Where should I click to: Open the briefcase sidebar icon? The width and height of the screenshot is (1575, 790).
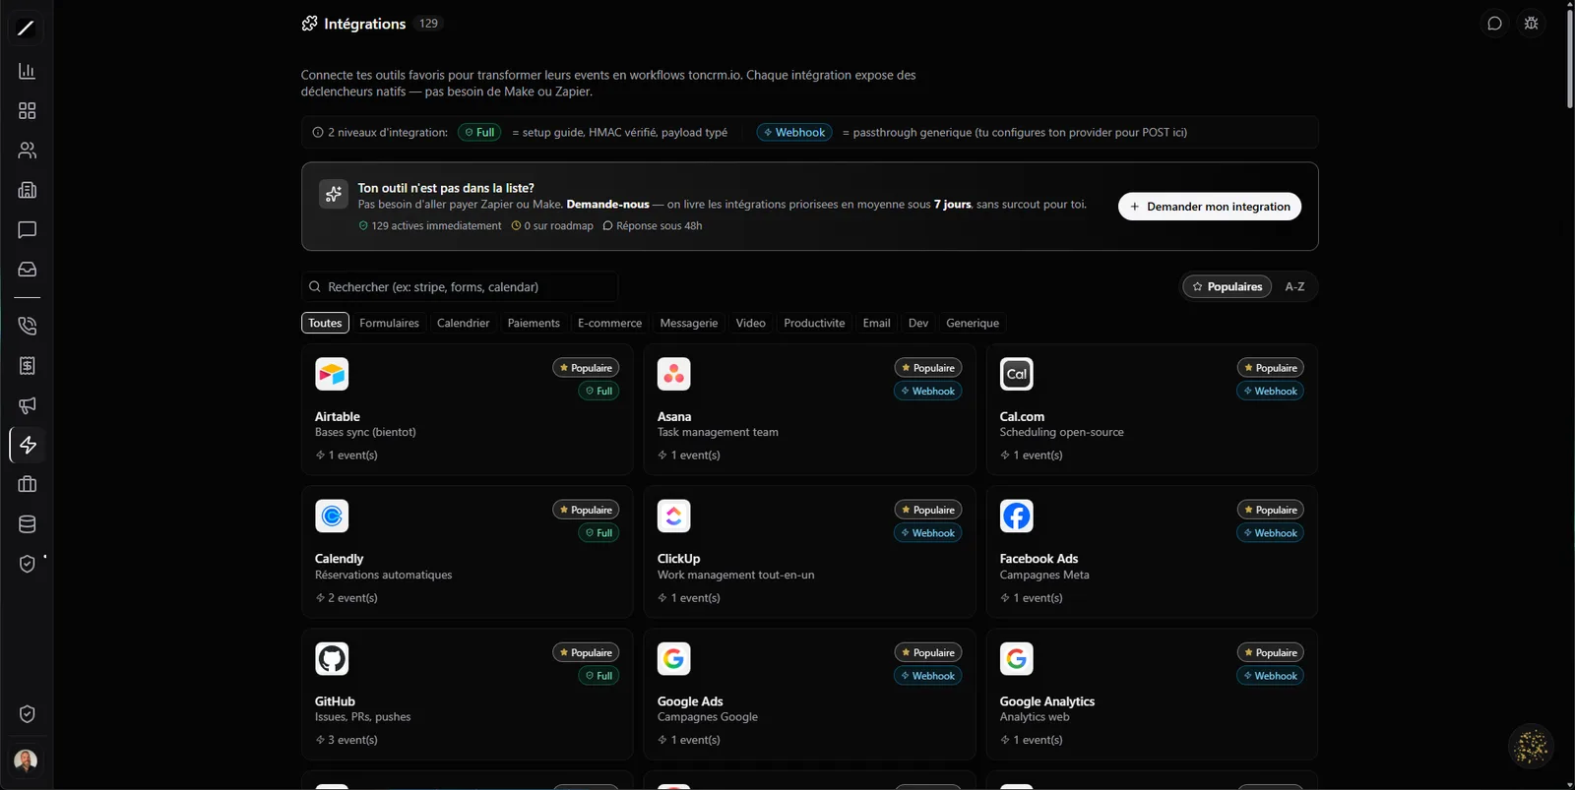click(27, 484)
